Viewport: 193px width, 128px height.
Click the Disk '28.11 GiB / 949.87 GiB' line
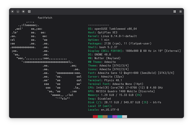tap(124, 102)
